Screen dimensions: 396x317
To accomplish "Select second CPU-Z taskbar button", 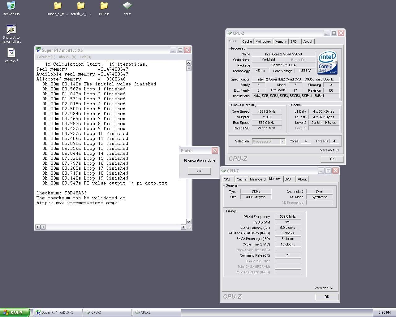I will pyautogui.click(x=157, y=312).
